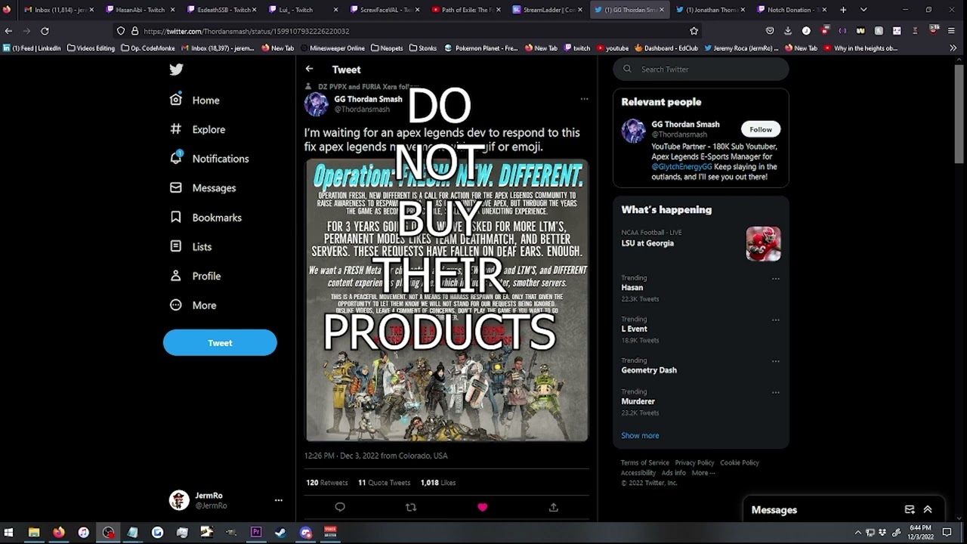Click the retweet icon under the tweet

[x=411, y=507]
